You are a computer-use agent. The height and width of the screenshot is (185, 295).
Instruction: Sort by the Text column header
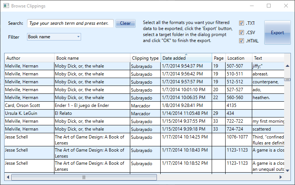[268, 58]
